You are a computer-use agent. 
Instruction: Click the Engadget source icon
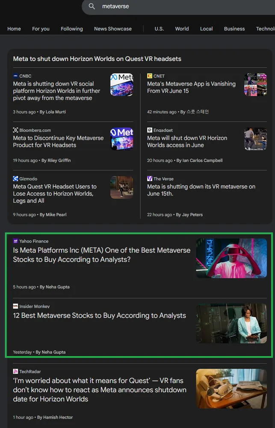(150, 130)
